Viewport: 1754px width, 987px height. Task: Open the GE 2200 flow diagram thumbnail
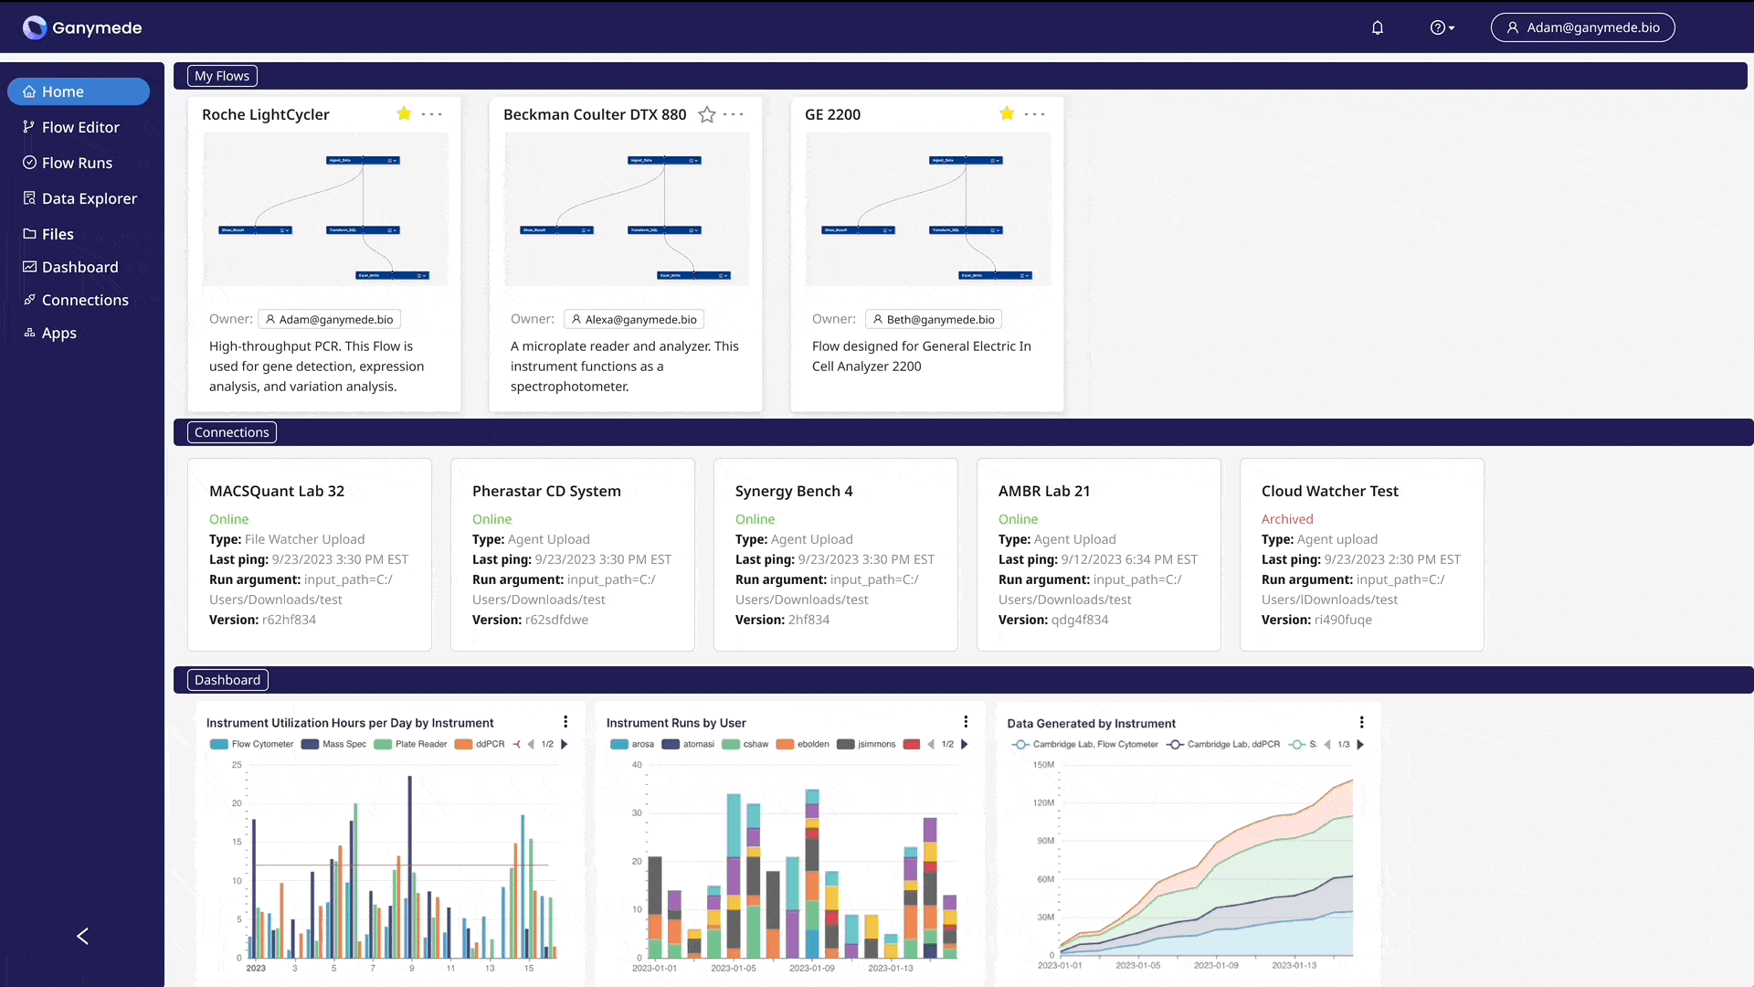tap(927, 209)
